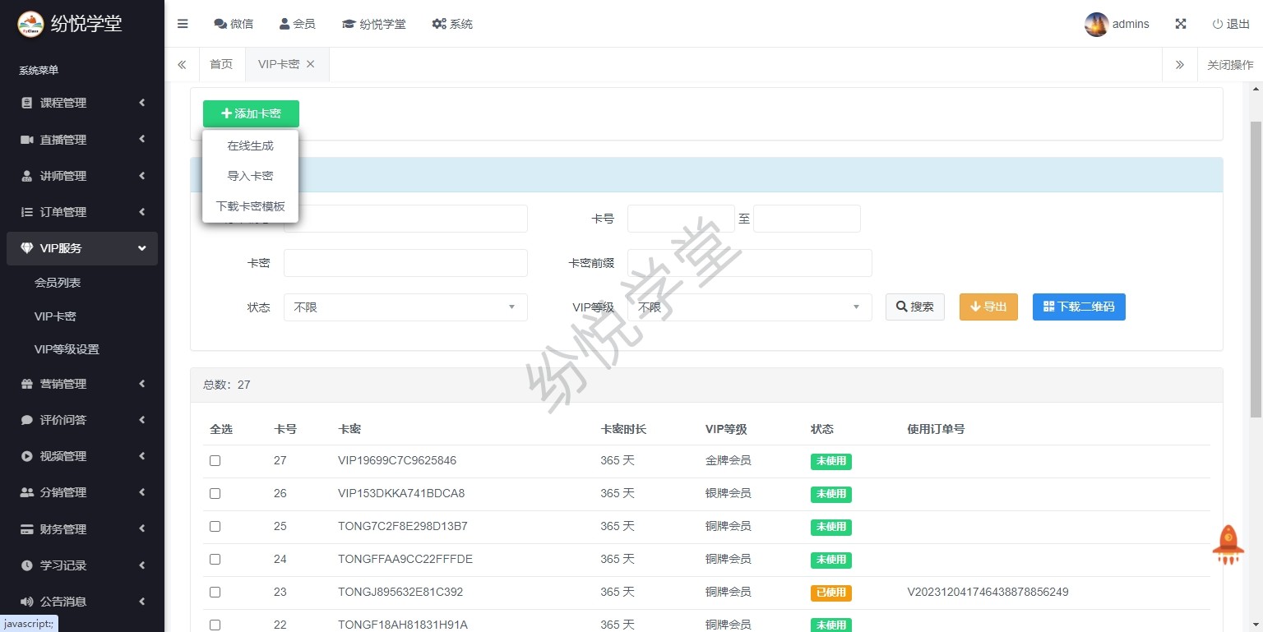Screen dimensions: 1263x632
Task: Choose 在线生成 from the dropdown menu
Action: tap(250, 145)
